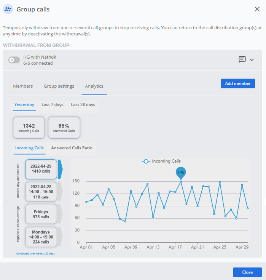266x280 pixels.
Task: Switch to Answered Calls Ratio chart
Action: tap(72, 148)
